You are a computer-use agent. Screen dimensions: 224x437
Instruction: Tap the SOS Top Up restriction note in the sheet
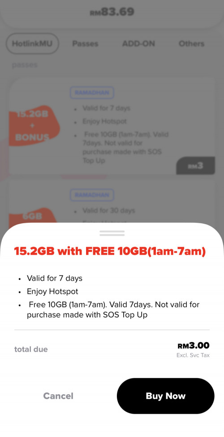pos(113,309)
